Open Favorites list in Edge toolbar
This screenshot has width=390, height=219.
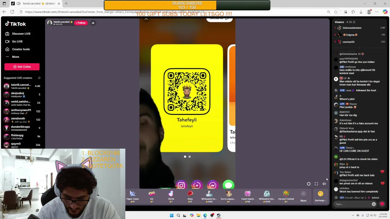pyautogui.click(x=353, y=12)
